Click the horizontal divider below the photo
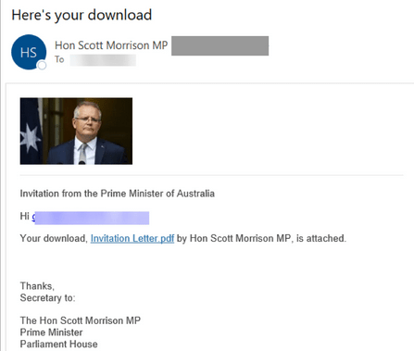Image resolution: width=414 pixels, height=351 pixels. (x=212, y=175)
